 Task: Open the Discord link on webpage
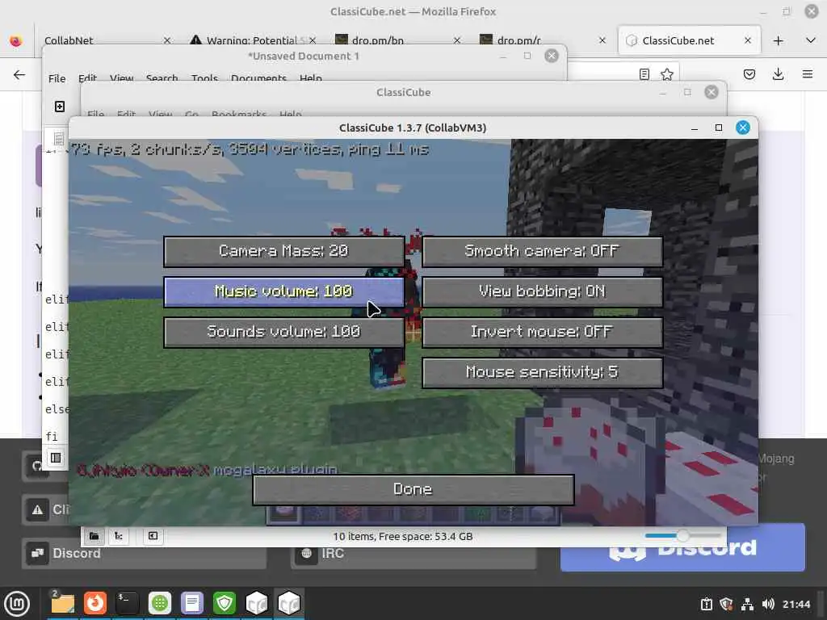click(x=144, y=553)
